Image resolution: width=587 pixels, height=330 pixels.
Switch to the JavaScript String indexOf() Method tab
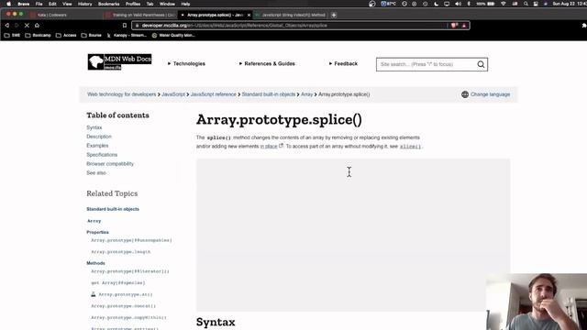click(291, 15)
